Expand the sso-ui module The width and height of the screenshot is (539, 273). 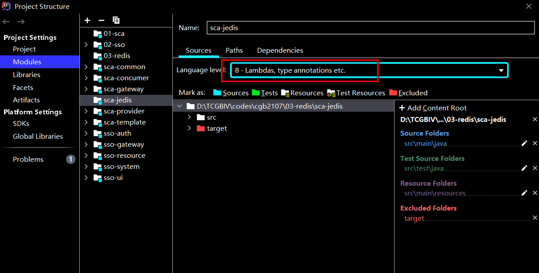click(x=86, y=178)
